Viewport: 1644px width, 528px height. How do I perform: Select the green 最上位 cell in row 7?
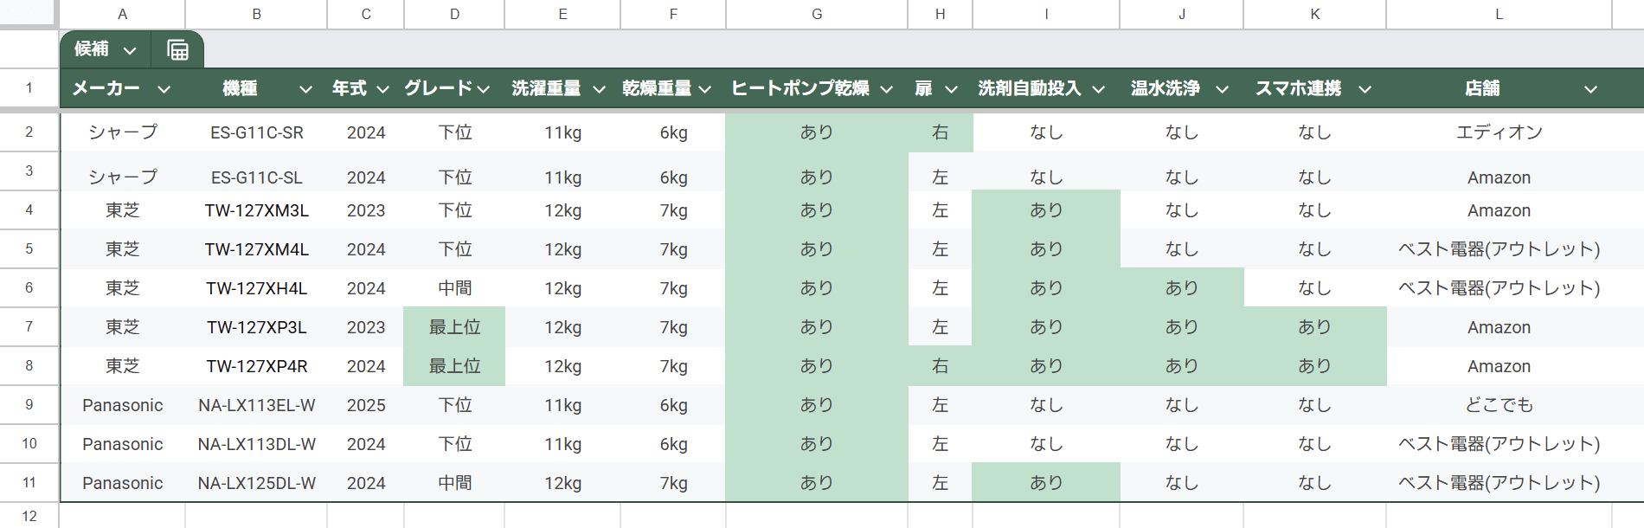pos(454,327)
